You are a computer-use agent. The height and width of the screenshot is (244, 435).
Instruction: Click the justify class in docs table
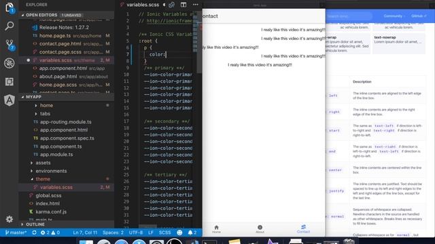336,191
